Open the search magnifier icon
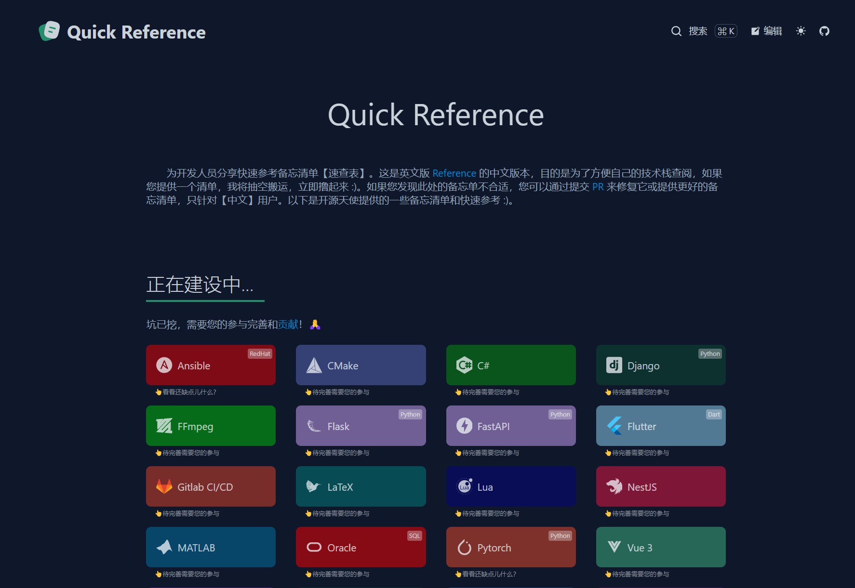 pyautogui.click(x=676, y=31)
